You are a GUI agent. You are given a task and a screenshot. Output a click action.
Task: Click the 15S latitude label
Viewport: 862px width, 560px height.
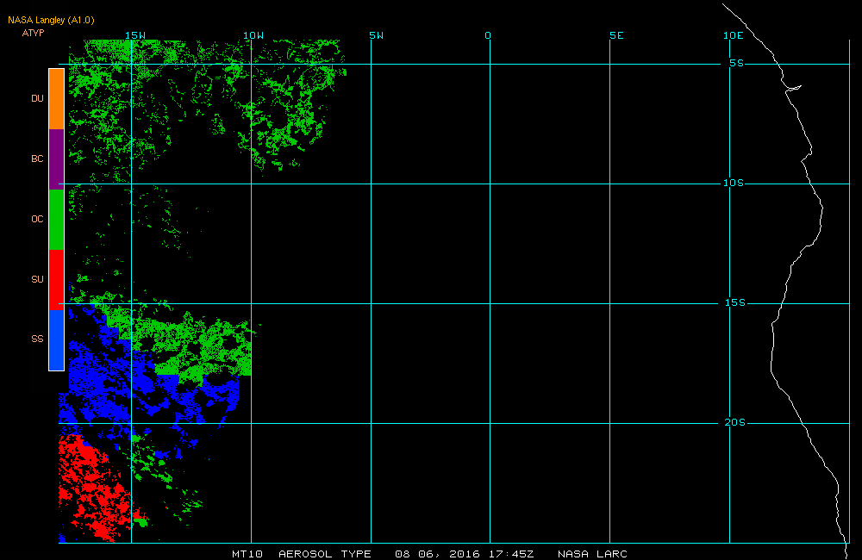point(735,302)
